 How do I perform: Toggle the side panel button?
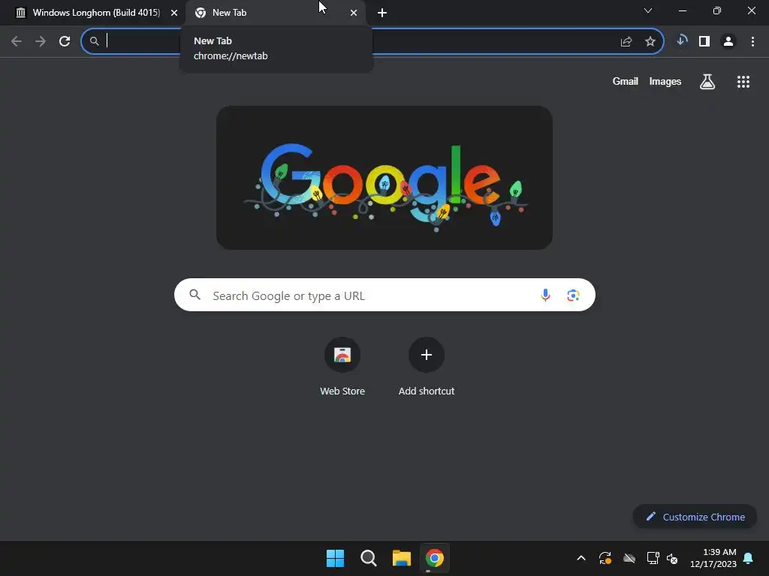click(704, 41)
